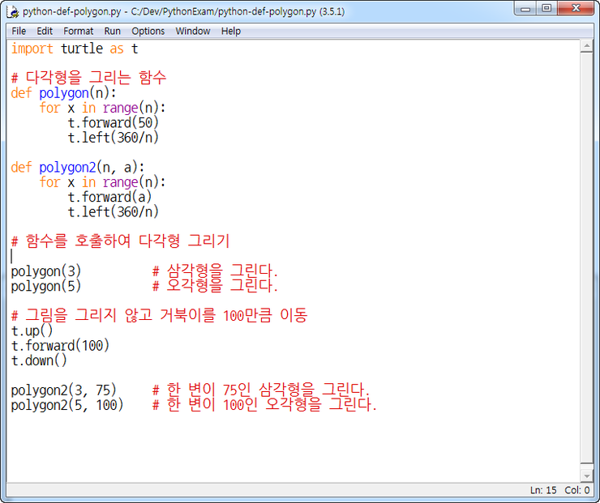Screen dimensions: 600x503
Task: Click the 'Ln: 15' status indicator
Action: tap(544, 490)
